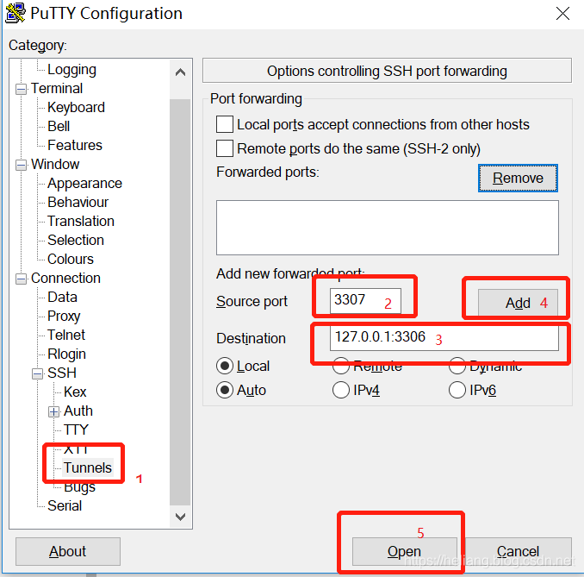Select Kex in category tree
This screenshot has height=577, width=584.
tap(75, 392)
